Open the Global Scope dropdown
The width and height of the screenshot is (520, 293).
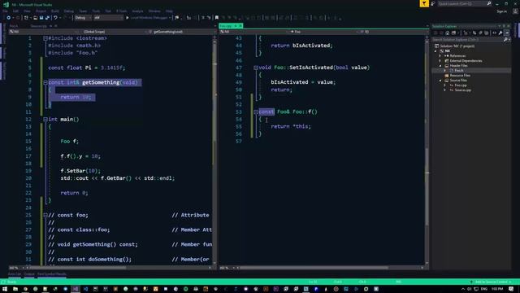112,32
